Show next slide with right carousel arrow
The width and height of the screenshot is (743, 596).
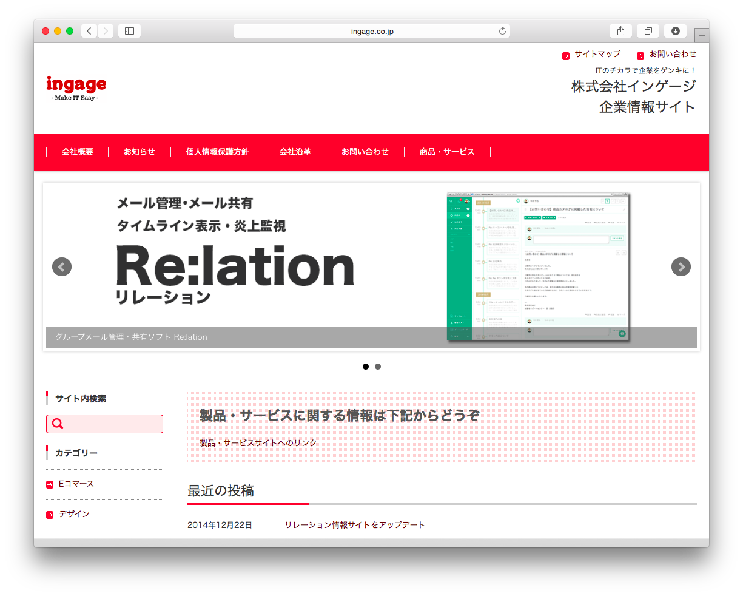pos(681,266)
